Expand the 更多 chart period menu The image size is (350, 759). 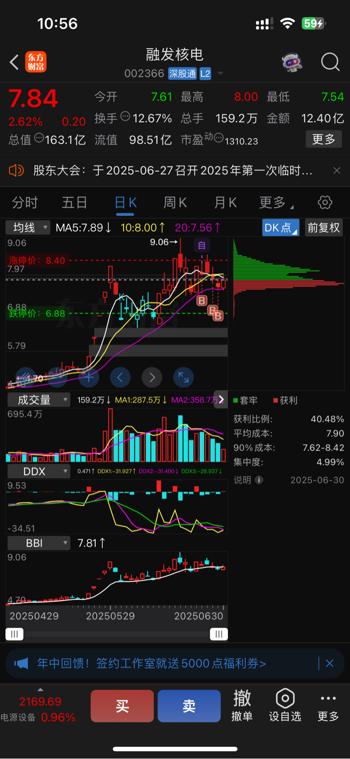(x=276, y=203)
